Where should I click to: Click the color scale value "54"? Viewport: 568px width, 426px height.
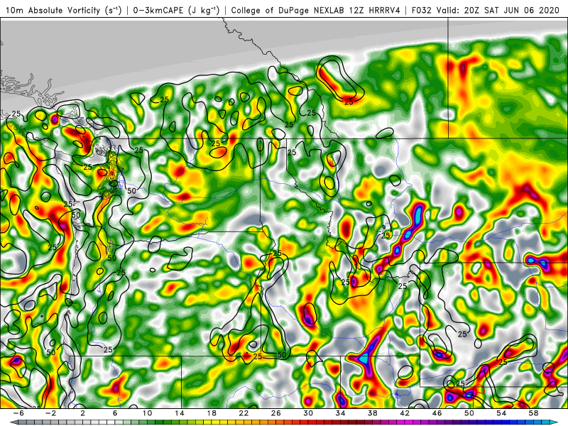(x=501, y=413)
